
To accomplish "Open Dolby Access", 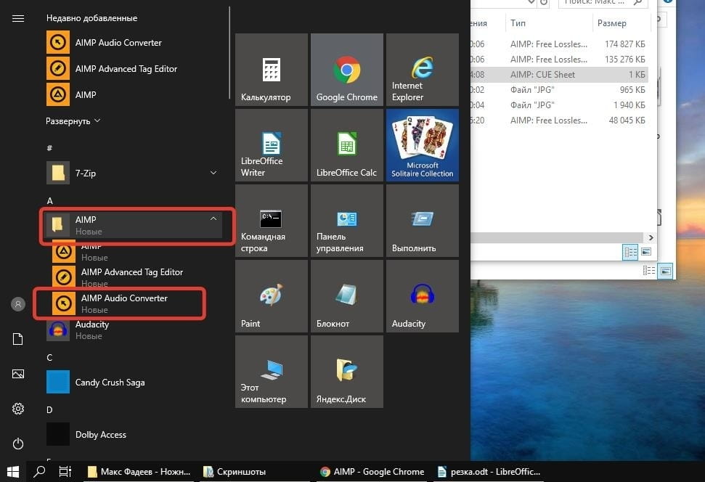I will [x=134, y=434].
